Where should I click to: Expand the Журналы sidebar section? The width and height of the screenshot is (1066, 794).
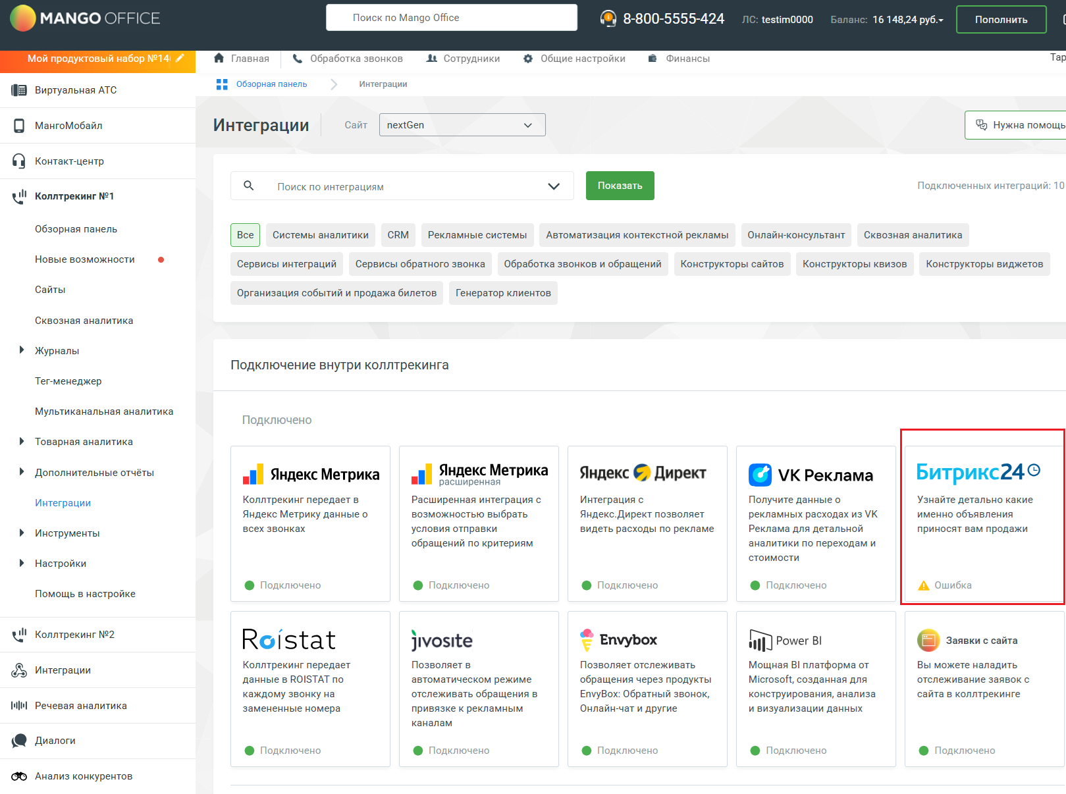22,351
